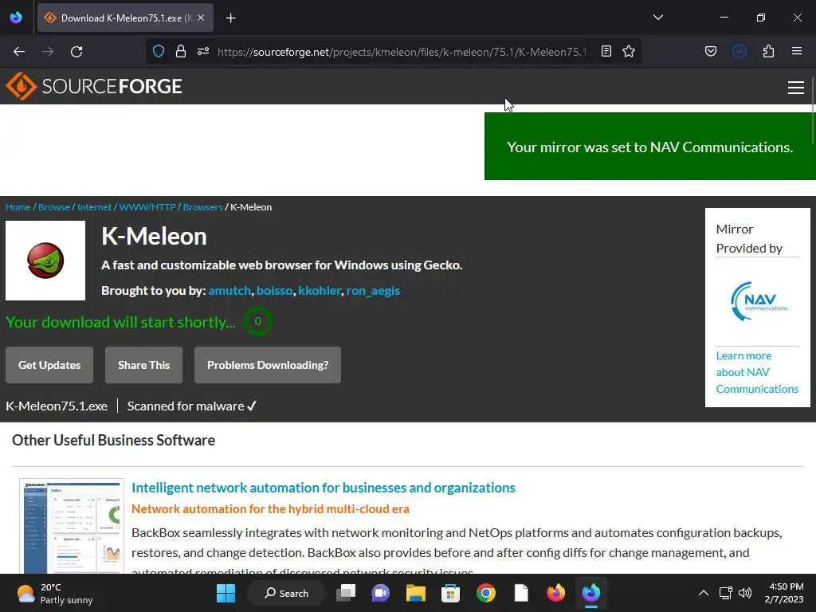Go back using the browser back arrow
Image resolution: width=816 pixels, height=612 pixels.
pyautogui.click(x=19, y=52)
